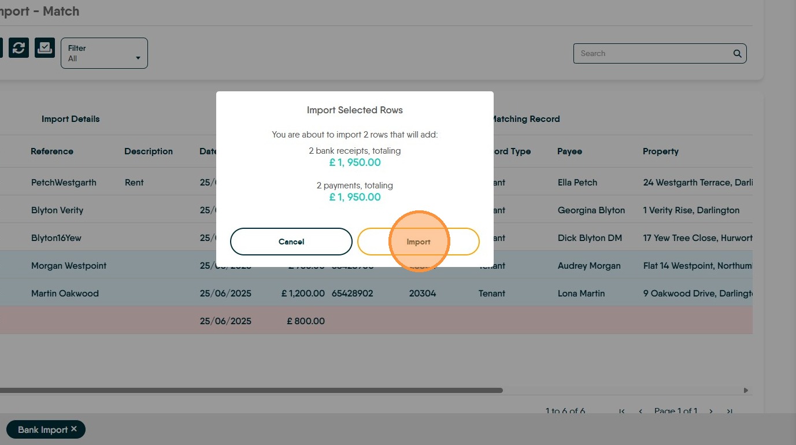Click the Payee column header
This screenshot has height=445, width=796.
pos(569,151)
